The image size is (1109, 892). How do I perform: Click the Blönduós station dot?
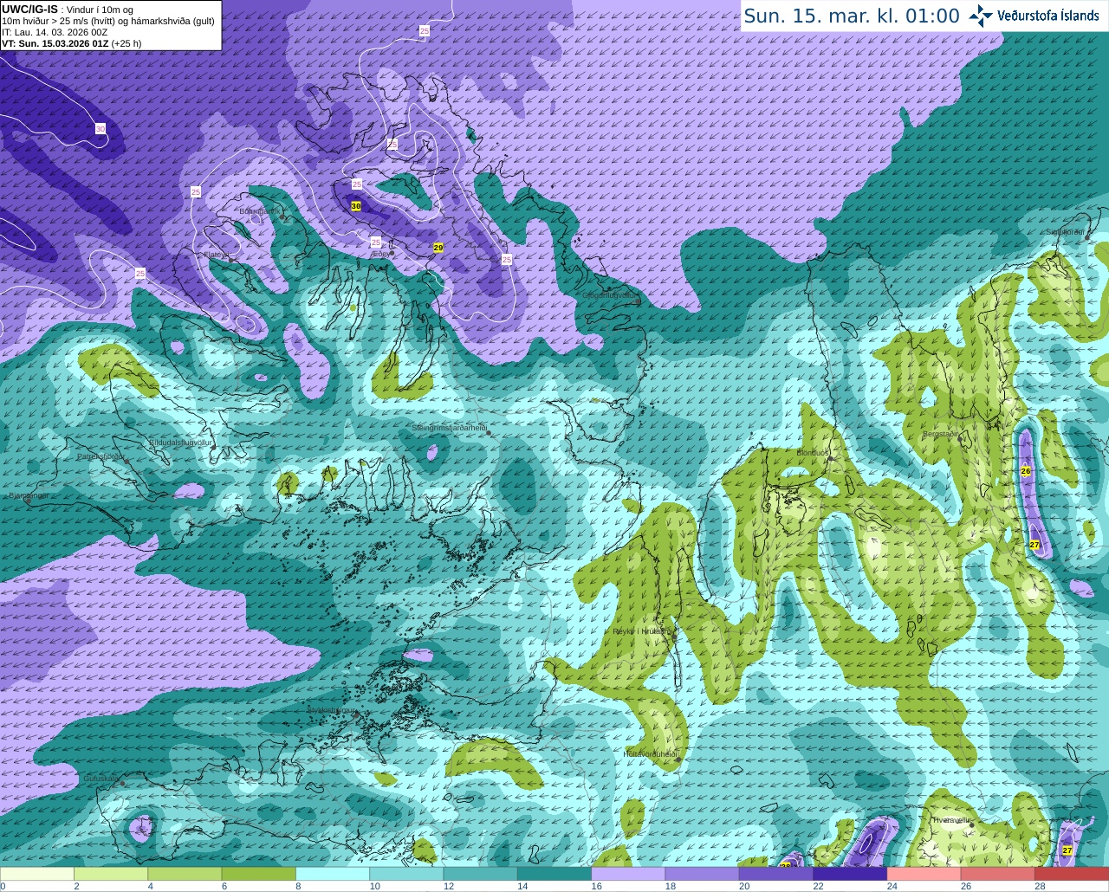(830, 458)
